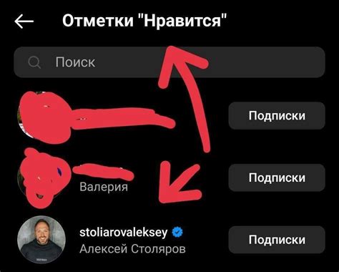Click the name Алексей Столяров

pyautogui.click(x=132, y=249)
